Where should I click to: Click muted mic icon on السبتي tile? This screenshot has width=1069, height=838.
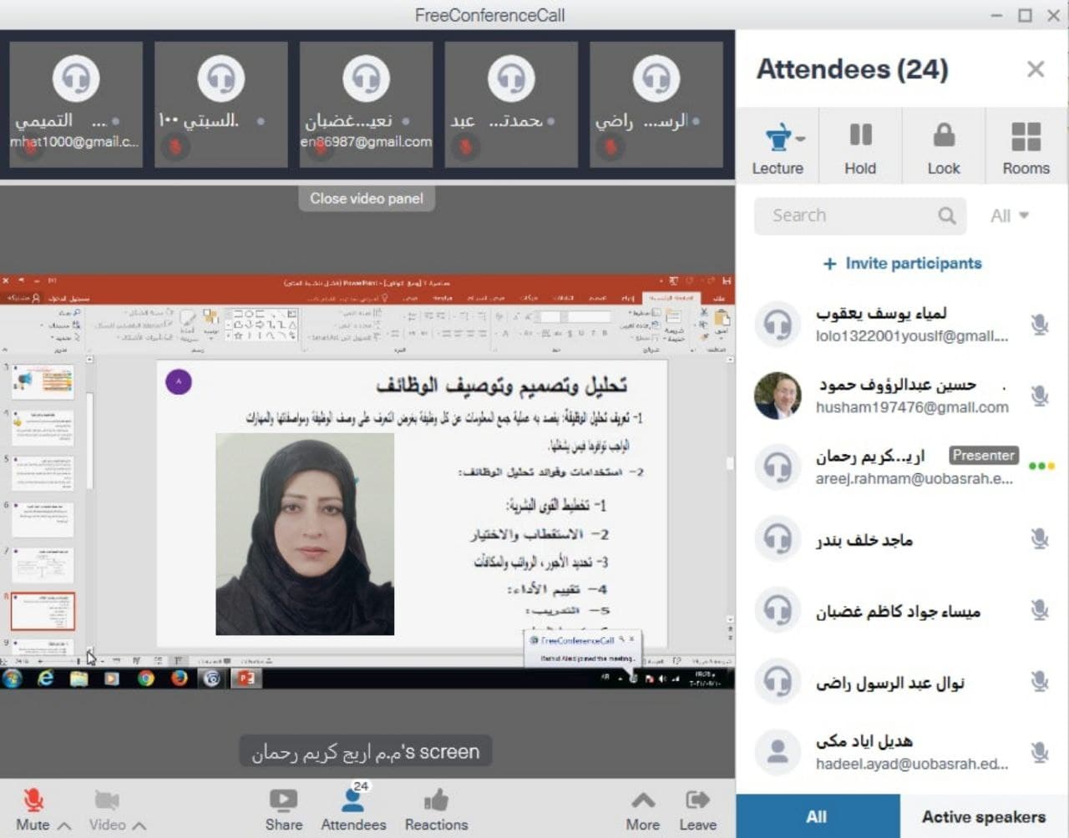tap(175, 148)
